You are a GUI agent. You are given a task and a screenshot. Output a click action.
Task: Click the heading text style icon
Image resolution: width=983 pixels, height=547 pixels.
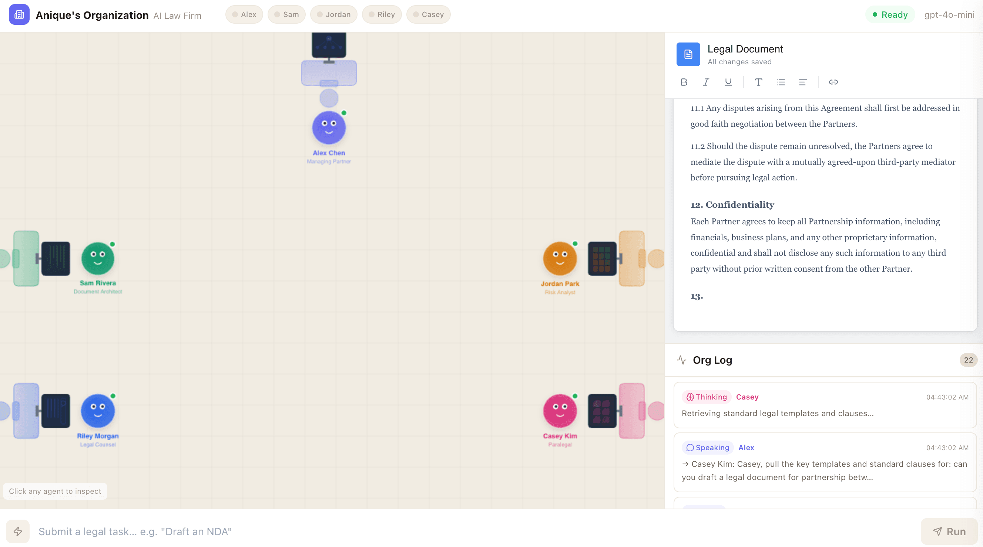click(x=758, y=82)
